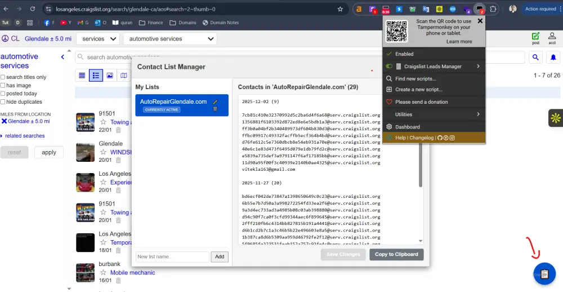Open the 'Domain Notes' bookmark
Viewport: 563px width, 292px height.
(x=221, y=23)
